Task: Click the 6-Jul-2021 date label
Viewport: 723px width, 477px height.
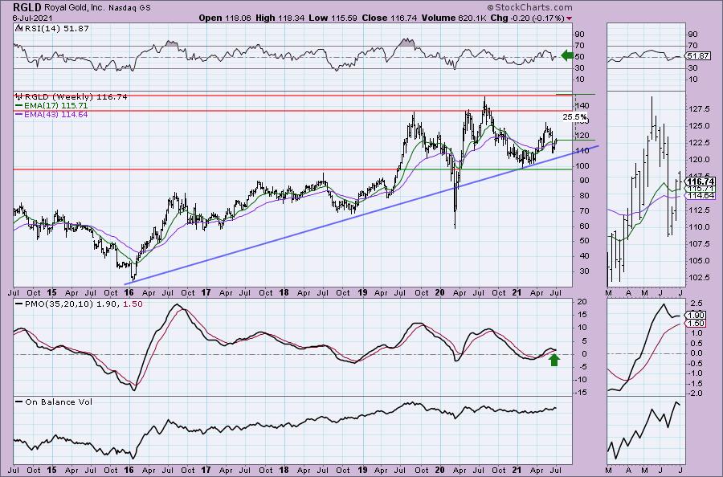Action: [32, 18]
